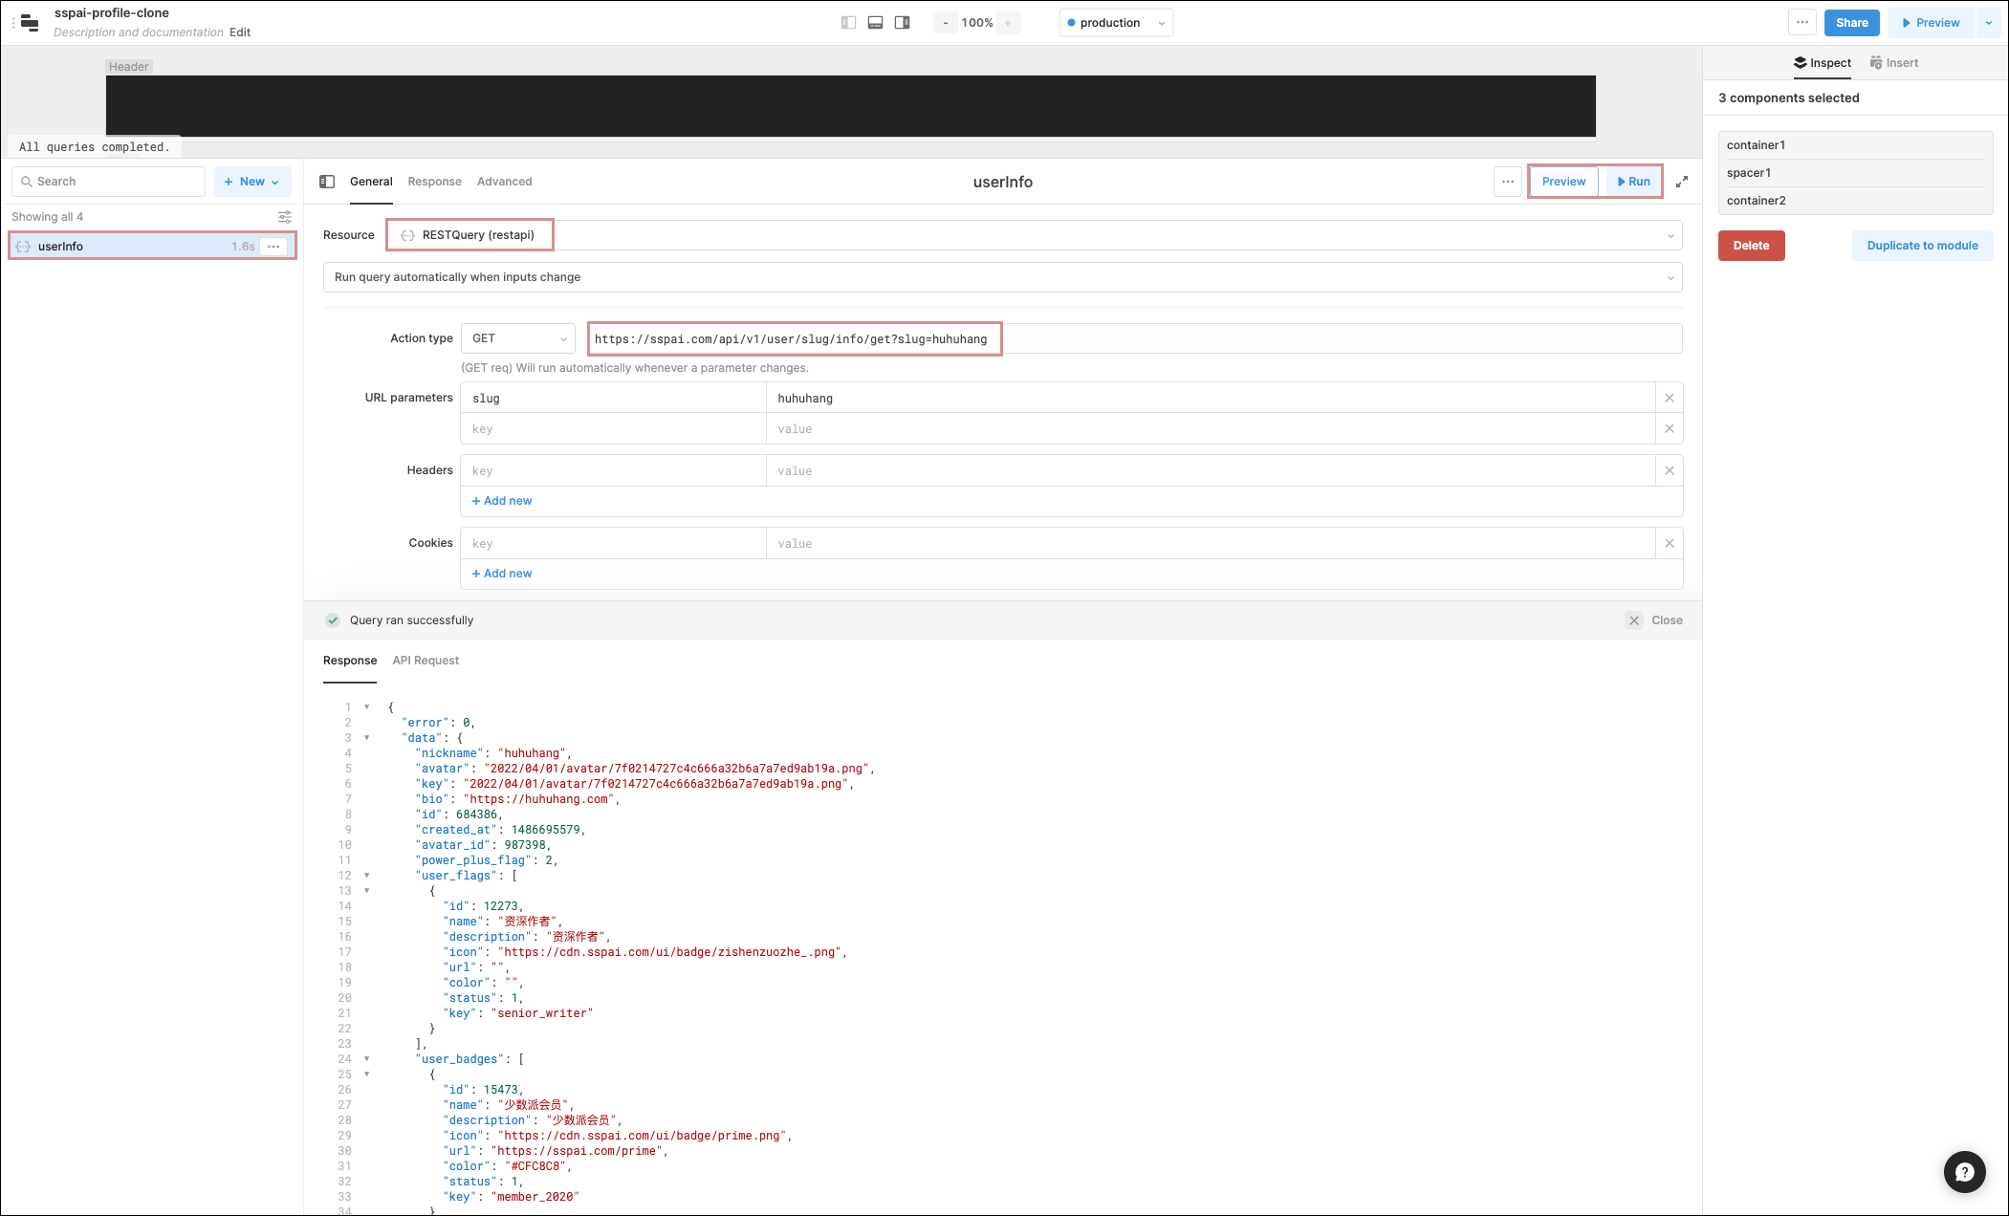Image resolution: width=2009 pixels, height=1216 pixels.
Task: Click the Share button
Action: click(1852, 23)
